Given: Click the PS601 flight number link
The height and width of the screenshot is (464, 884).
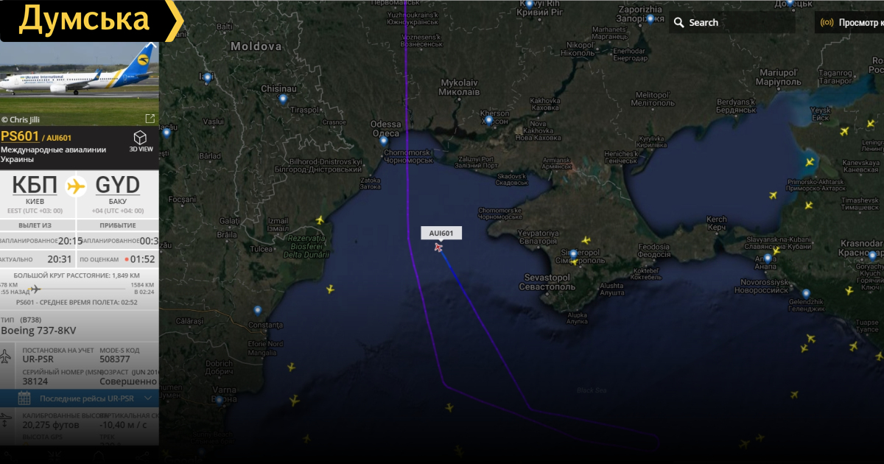Looking at the screenshot, I should click(x=20, y=136).
